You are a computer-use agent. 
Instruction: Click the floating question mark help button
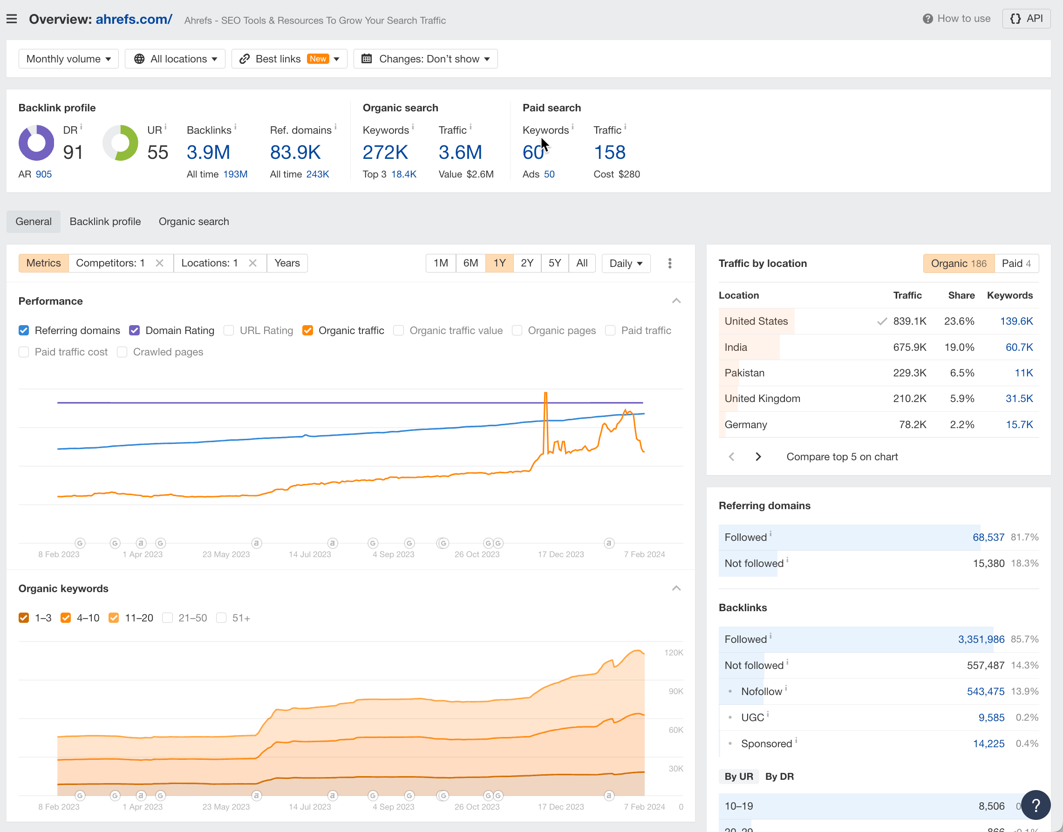(1035, 805)
